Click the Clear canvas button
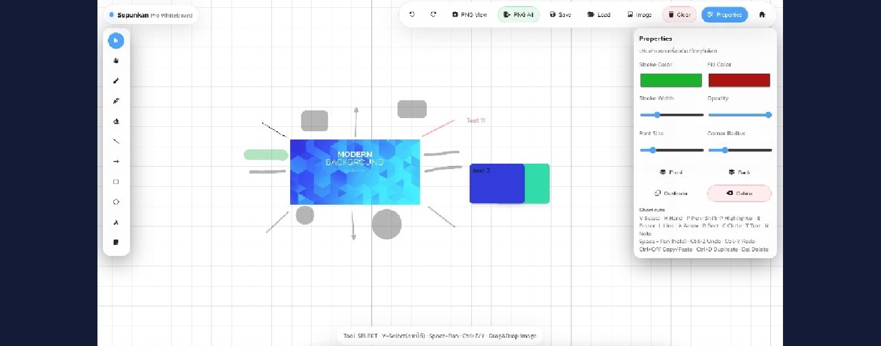Viewport: 881px width, 346px height. coord(679,15)
